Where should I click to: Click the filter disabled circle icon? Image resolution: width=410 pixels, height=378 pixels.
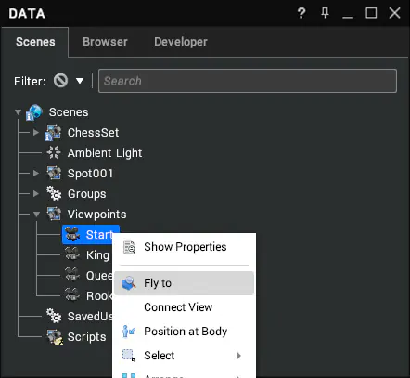[60, 81]
